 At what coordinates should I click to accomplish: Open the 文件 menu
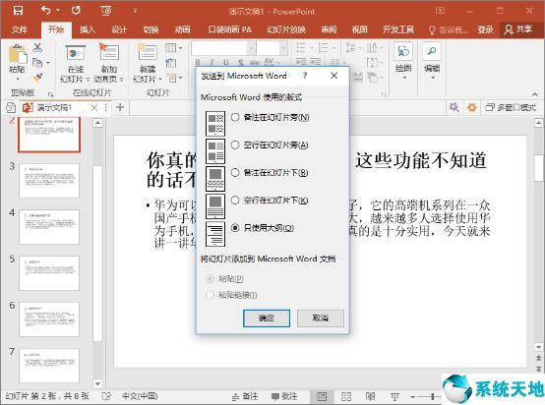pyautogui.click(x=20, y=29)
